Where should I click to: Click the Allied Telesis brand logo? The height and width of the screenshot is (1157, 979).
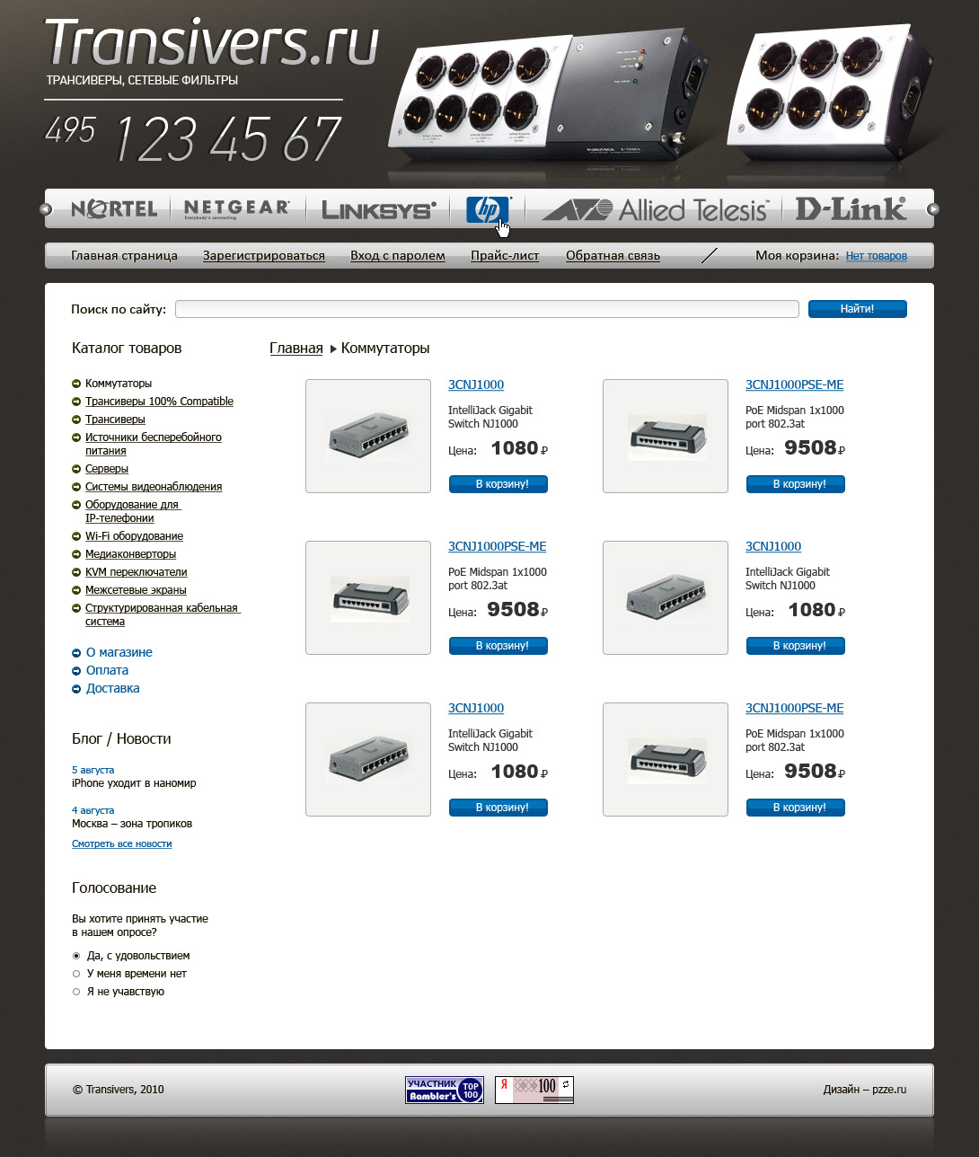point(655,210)
